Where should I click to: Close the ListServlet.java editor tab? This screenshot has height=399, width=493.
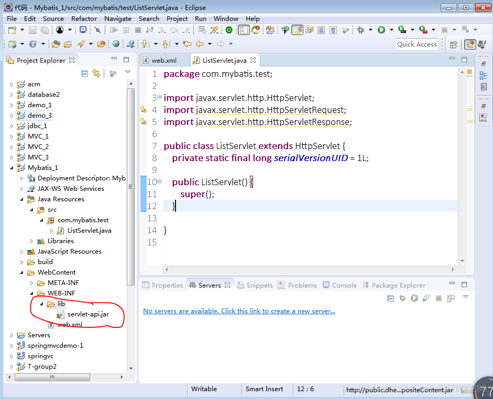click(253, 60)
